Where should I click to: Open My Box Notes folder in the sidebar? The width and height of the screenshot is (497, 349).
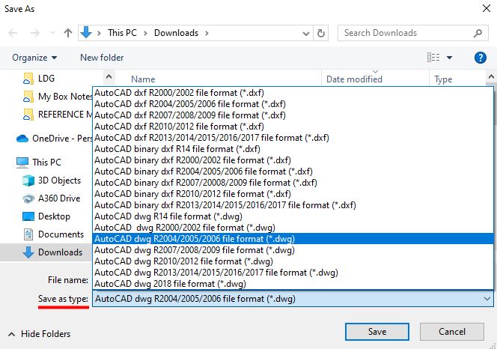pos(58,96)
